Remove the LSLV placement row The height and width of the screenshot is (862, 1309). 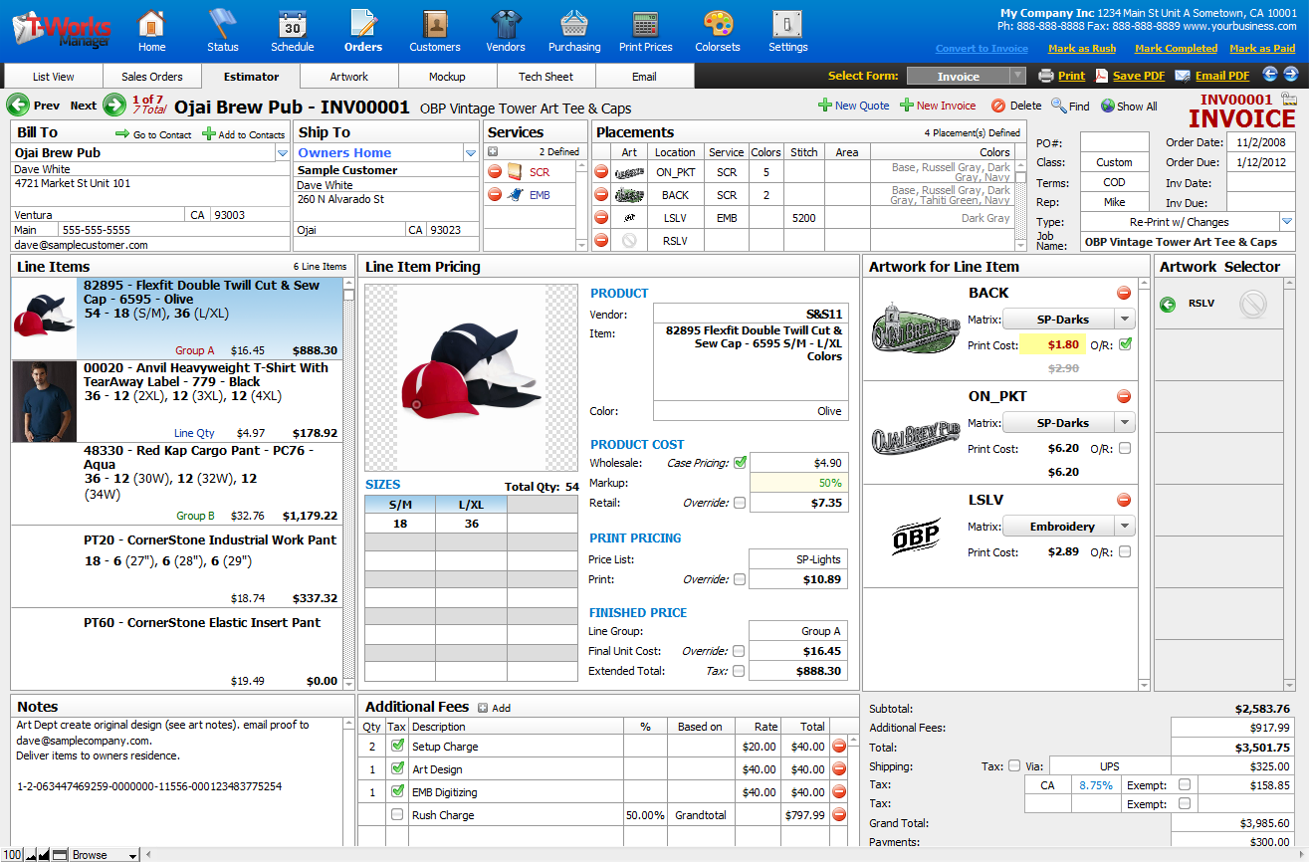(x=601, y=217)
